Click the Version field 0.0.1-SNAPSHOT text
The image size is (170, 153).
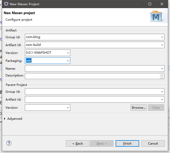point(38,53)
